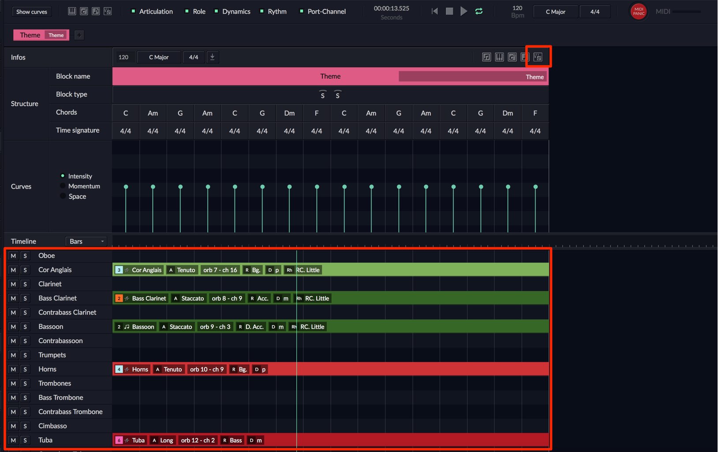Open the C Major key selector in top bar
The image size is (718, 452).
click(x=556, y=11)
